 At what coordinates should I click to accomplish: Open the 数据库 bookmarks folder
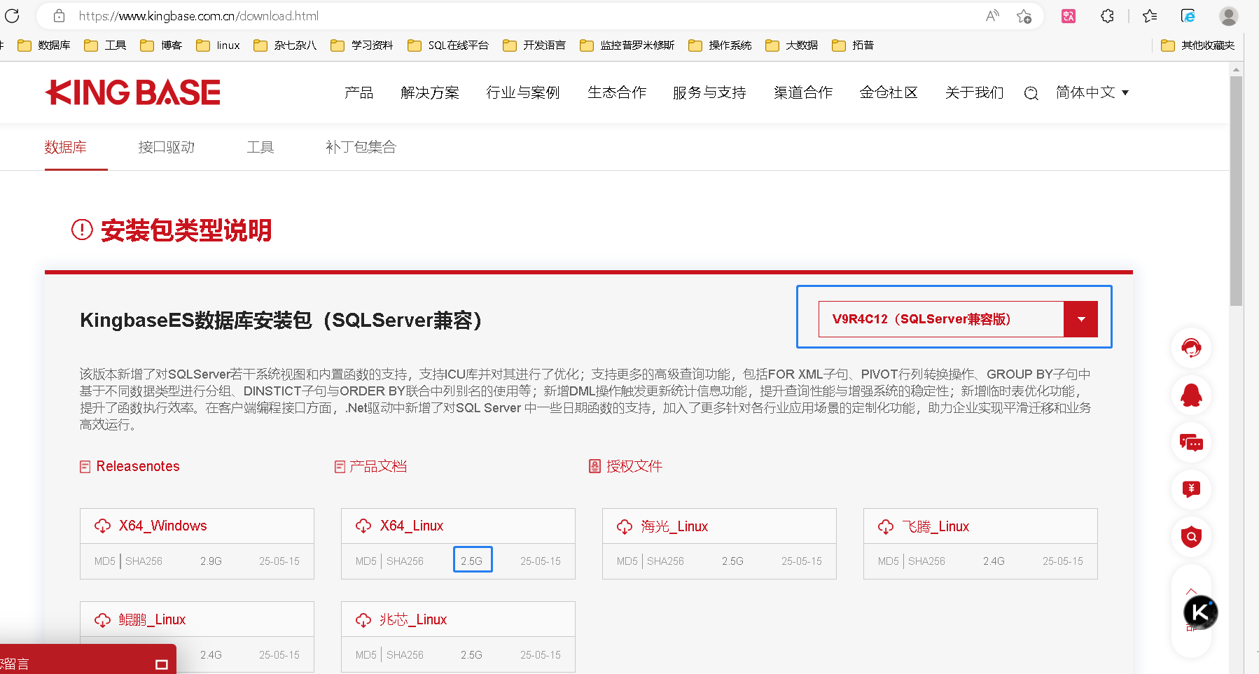pyautogui.click(x=44, y=45)
